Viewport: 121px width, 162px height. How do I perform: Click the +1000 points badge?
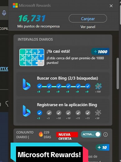[100, 51]
